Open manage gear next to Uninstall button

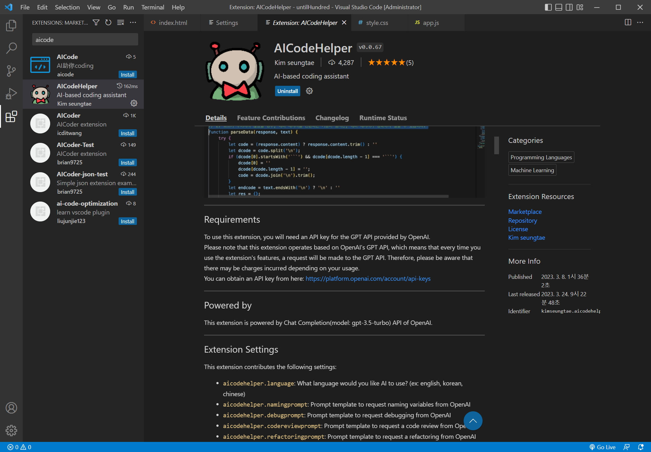point(309,91)
